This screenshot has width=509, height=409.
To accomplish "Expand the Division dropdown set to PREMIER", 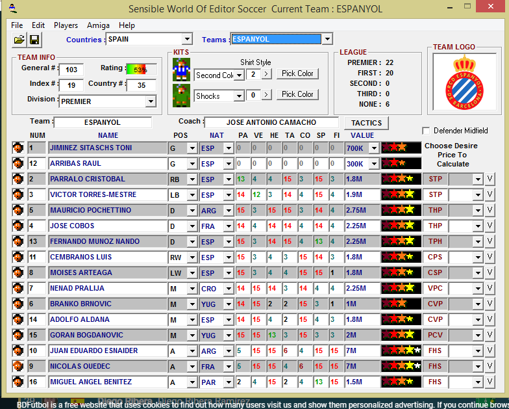I will (x=151, y=101).
